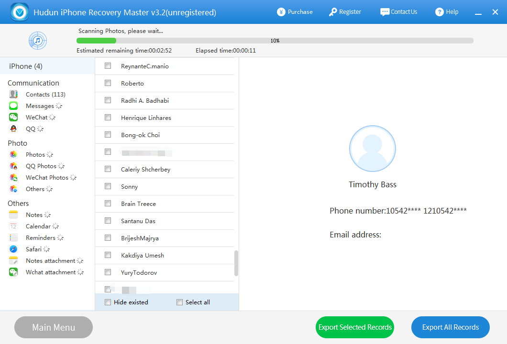Click the Wchat attachment icon
The width and height of the screenshot is (507, 344).
click(x=13, y=272)
